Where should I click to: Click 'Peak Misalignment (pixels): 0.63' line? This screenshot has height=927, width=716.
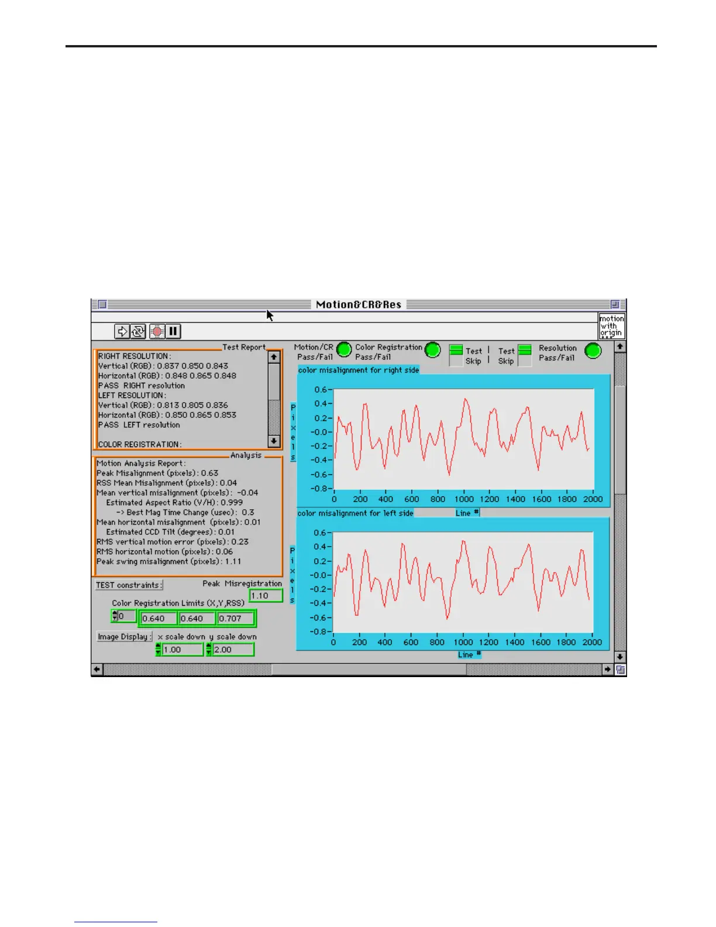(x=157, y=473)
